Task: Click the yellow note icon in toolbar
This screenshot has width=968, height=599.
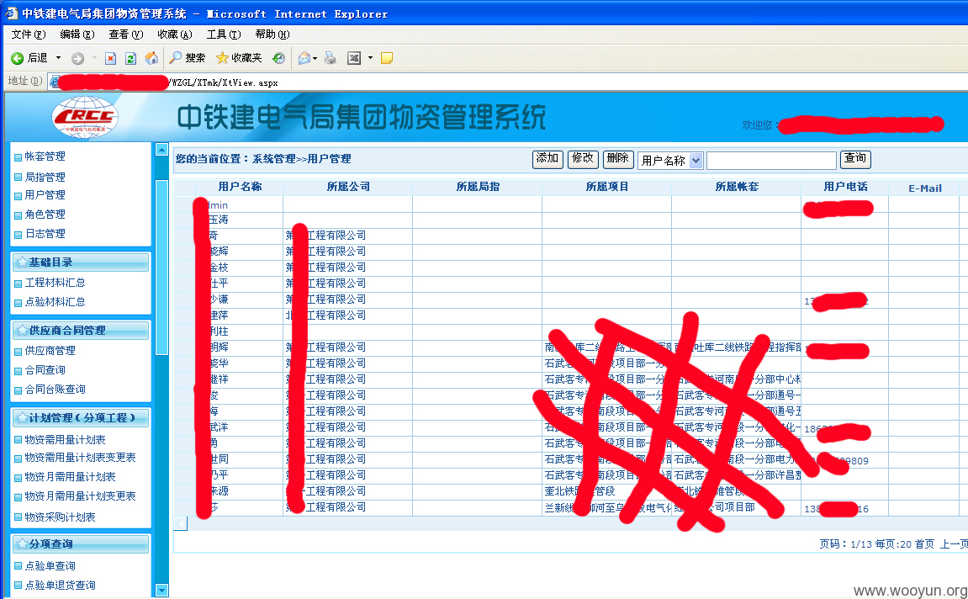Action: click(x=387, y=58)
